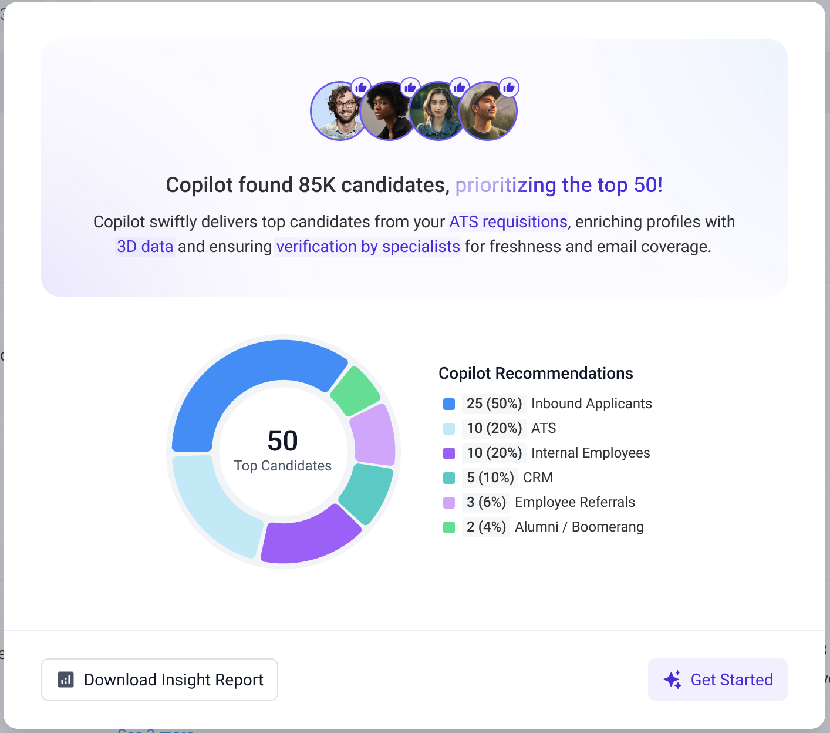830x733 pixels.
Task: Open the ATS requisitions link
Action: pyautogui.click(x=508, y=222)
